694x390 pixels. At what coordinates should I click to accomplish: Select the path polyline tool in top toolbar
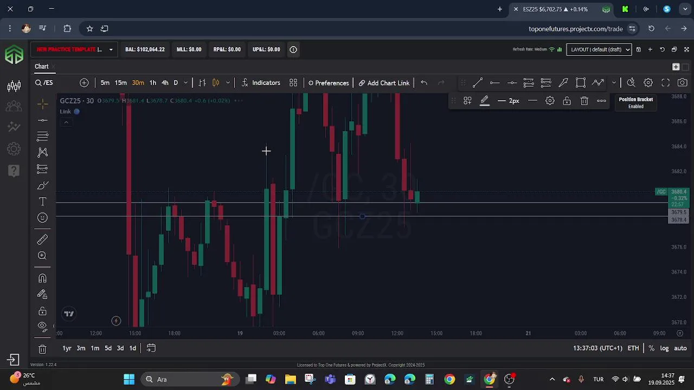click(x=598, y=83)
